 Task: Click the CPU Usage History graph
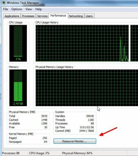(82, 43)
